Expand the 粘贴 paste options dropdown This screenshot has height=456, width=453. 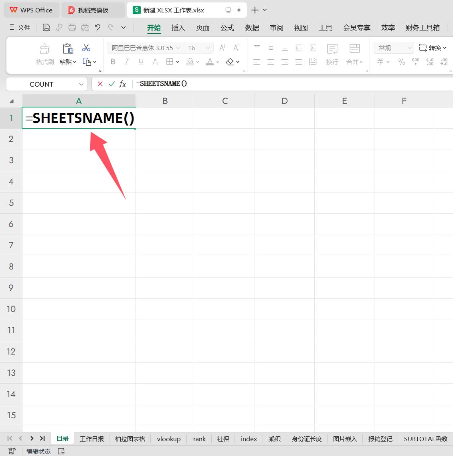tap(68, 62)
